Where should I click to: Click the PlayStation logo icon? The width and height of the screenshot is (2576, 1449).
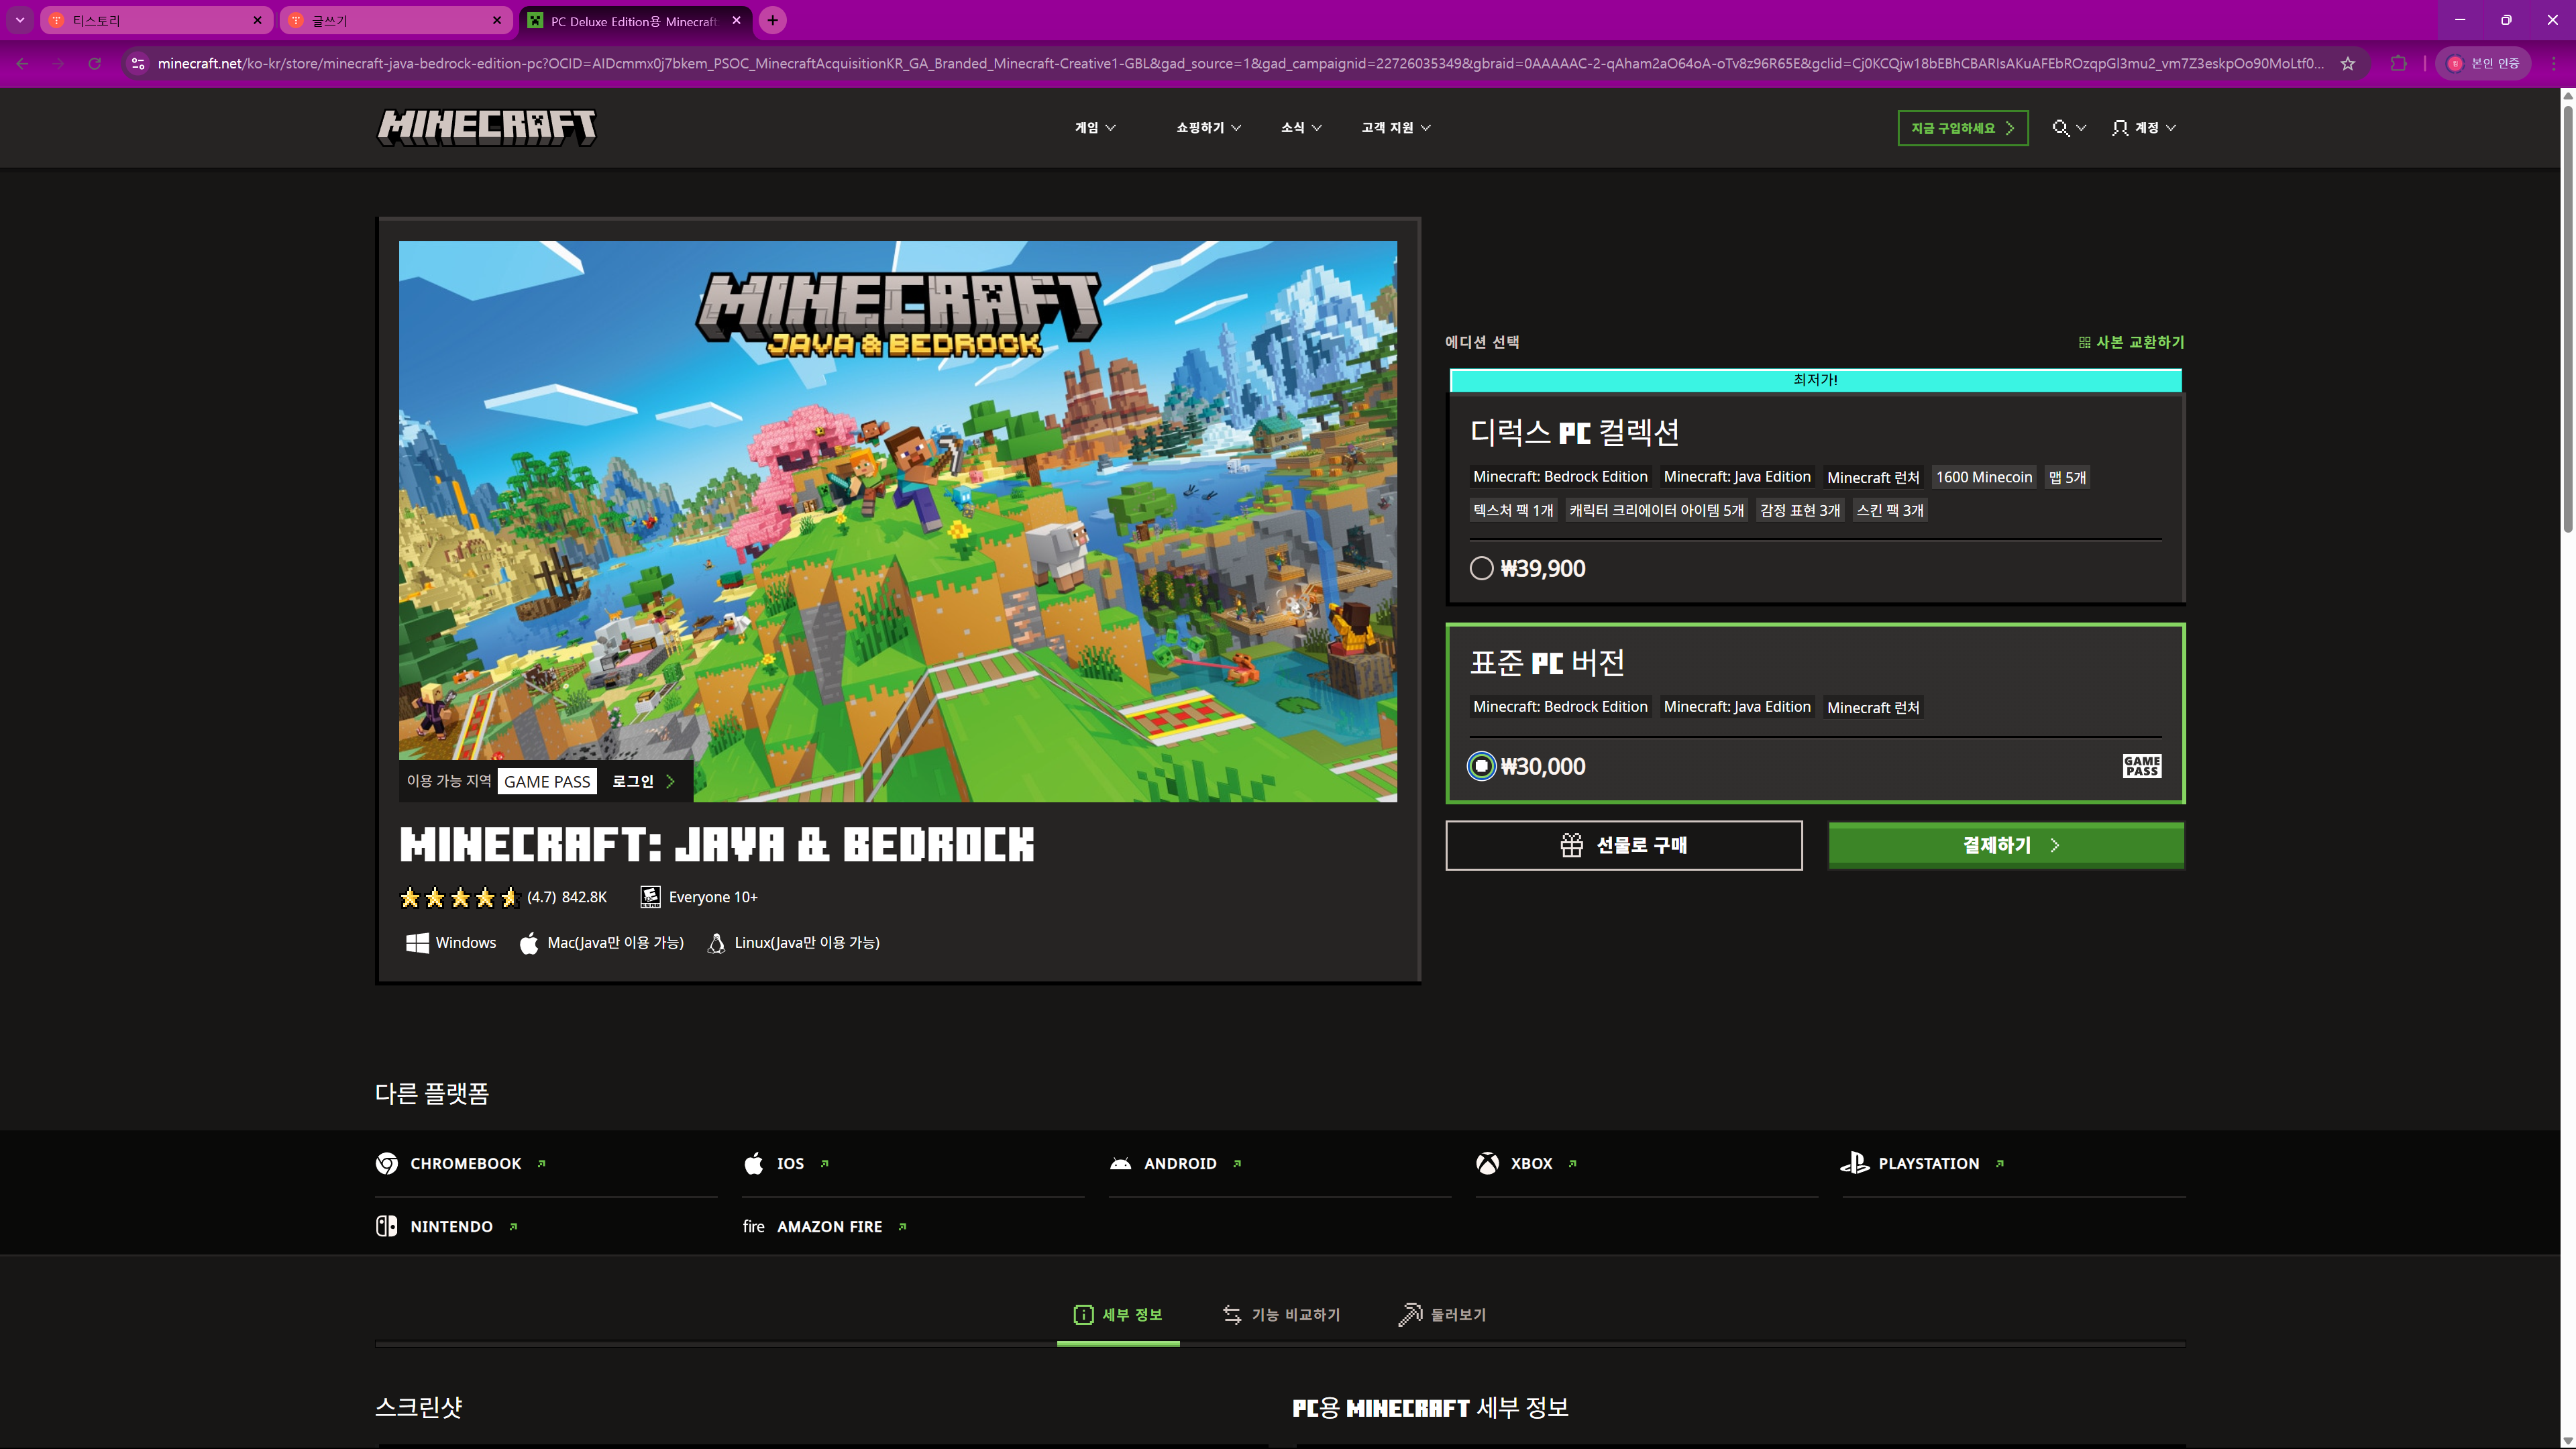[x=1855, y=1163]
